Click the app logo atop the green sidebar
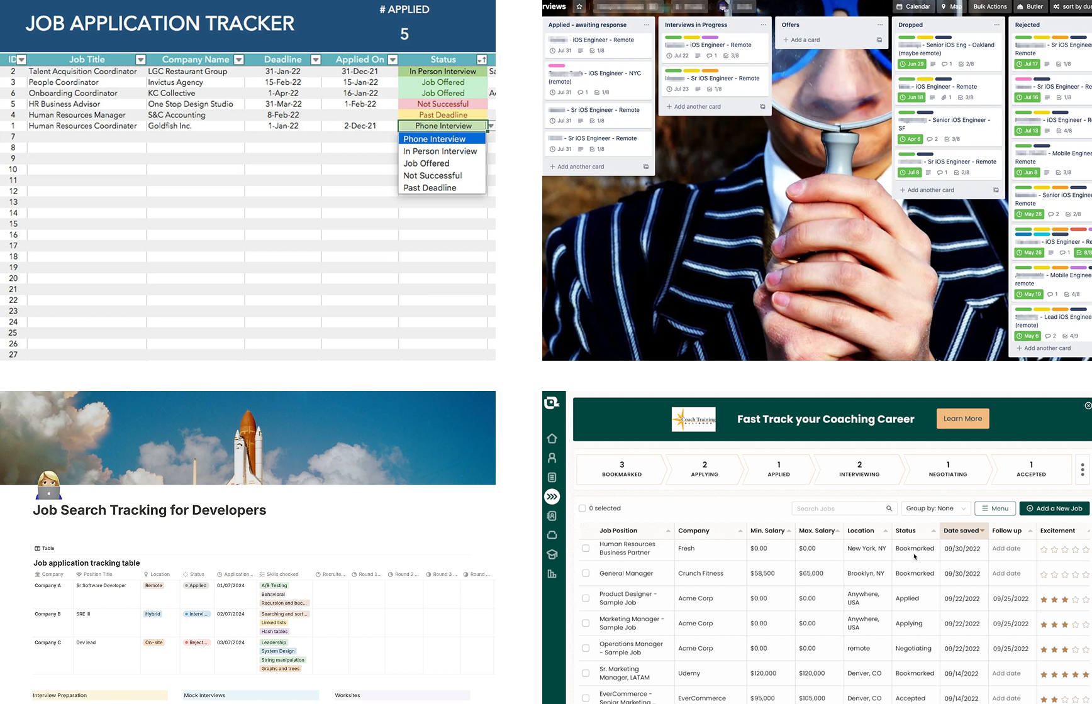1092x704 pixels. click(552, 403)
